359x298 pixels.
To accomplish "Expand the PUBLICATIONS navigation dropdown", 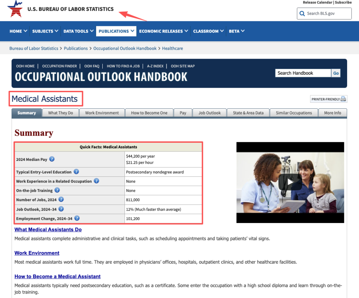I will (x=116, y=31).
